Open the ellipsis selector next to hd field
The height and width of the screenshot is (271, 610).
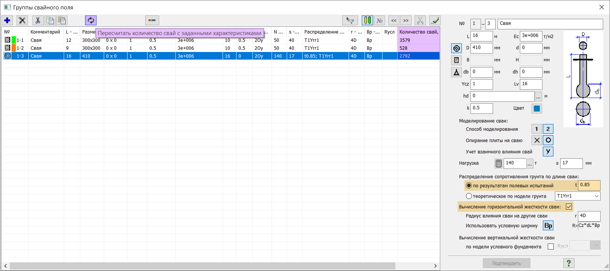coord(538,96)
